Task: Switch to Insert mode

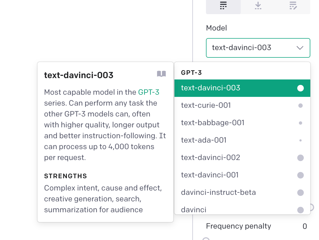Action: coord(258,6)
